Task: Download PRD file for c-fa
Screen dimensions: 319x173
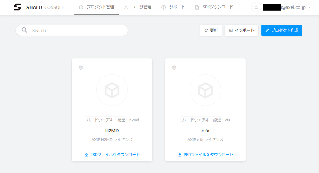Action: click(x=205, y=155)
